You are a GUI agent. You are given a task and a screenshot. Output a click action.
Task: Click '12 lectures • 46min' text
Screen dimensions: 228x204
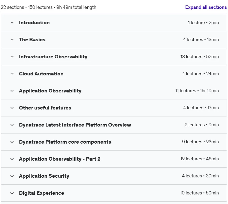point(200,159)
